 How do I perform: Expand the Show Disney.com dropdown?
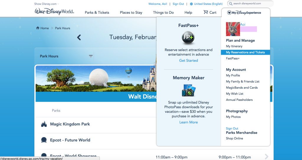coord(47,4)
